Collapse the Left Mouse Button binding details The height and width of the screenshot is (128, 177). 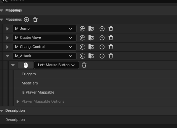click(13, 65)
